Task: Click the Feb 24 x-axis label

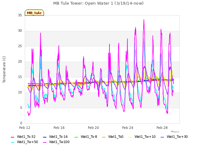Action: point(128,128)
